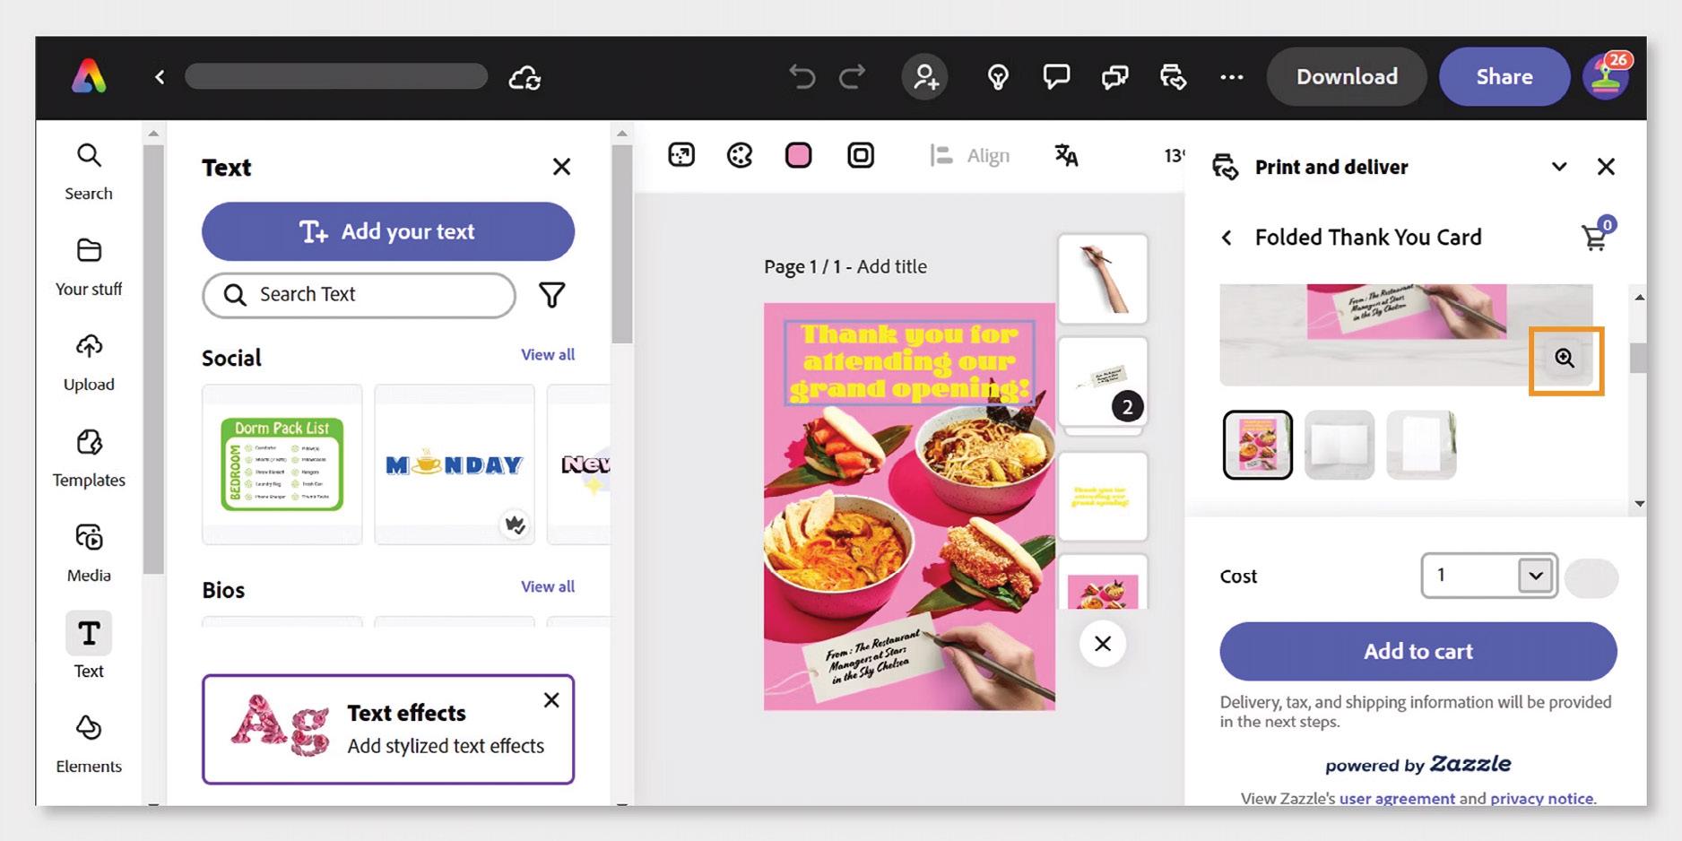This screenshot has width=1682, height=841.
Task: Open the Media sidebar panel
Action: [x=89, y=554]
